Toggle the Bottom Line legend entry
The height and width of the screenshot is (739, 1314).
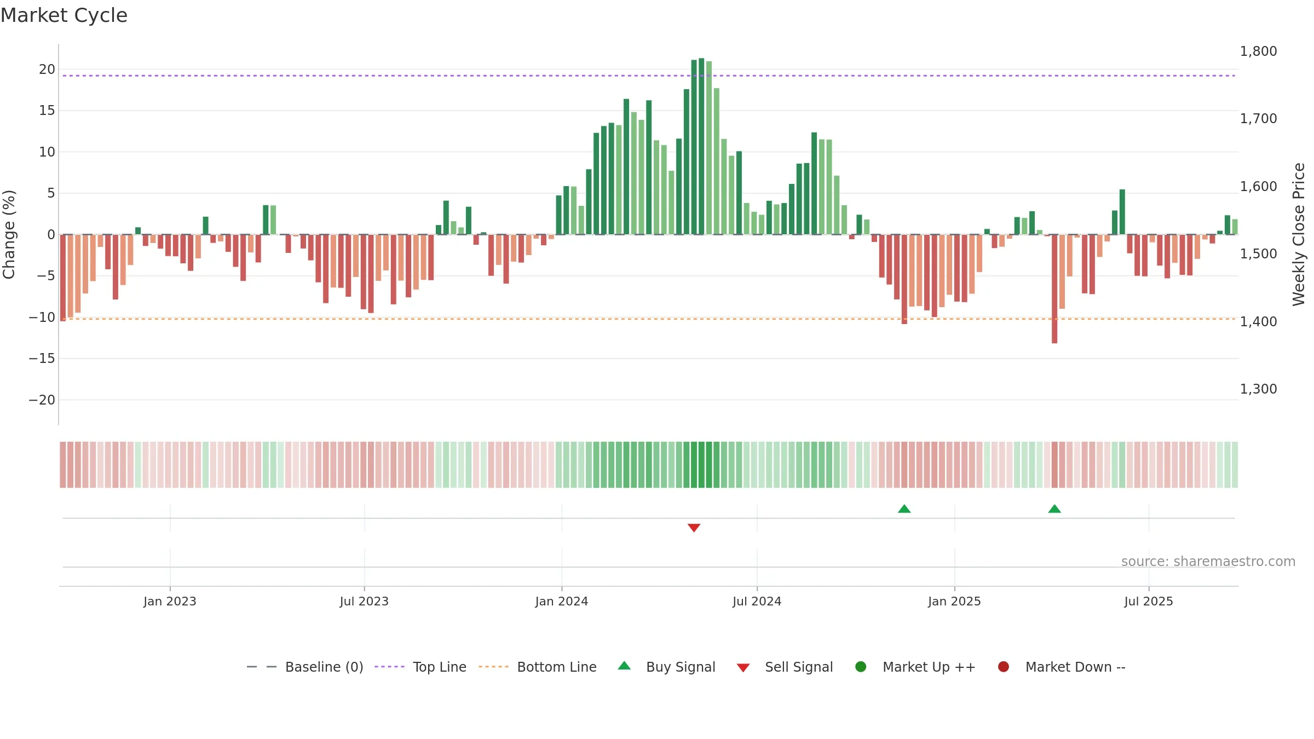pyautogui.click(x=538, y=667)
